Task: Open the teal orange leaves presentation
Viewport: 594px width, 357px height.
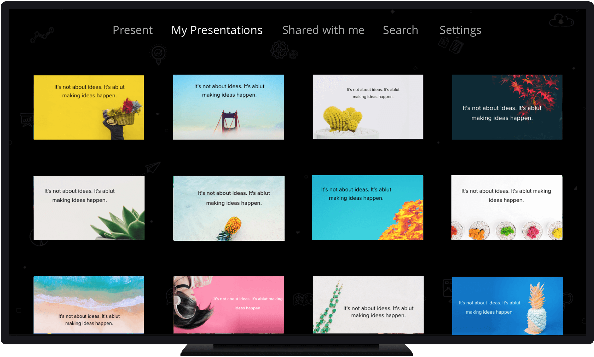Action: (368, 207)
